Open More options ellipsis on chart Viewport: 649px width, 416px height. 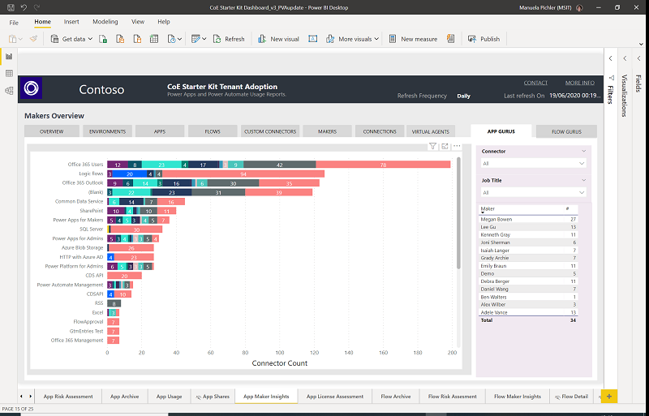tap(457, 146)
